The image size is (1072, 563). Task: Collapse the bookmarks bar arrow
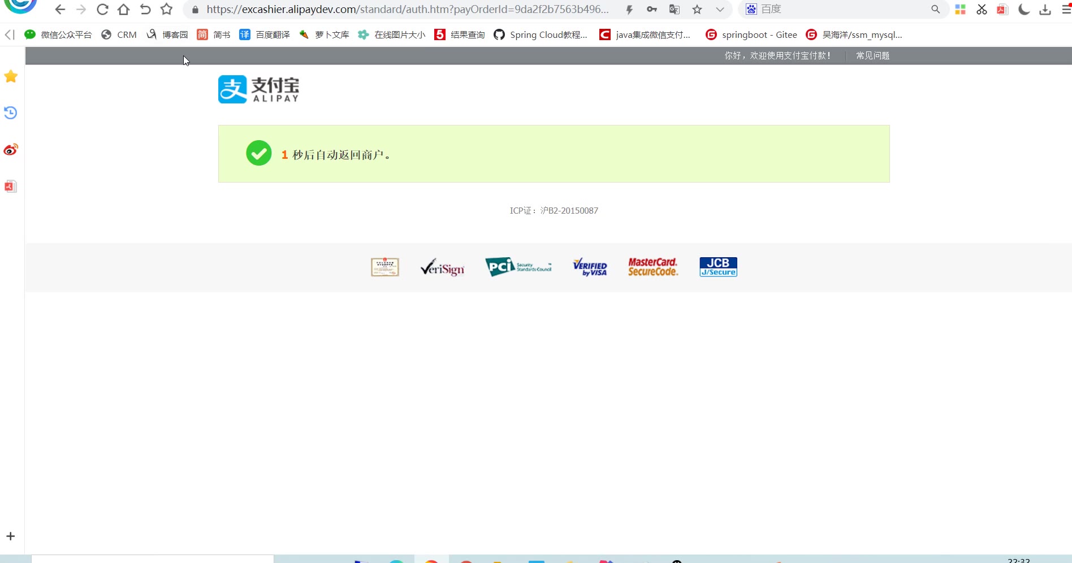10,34
